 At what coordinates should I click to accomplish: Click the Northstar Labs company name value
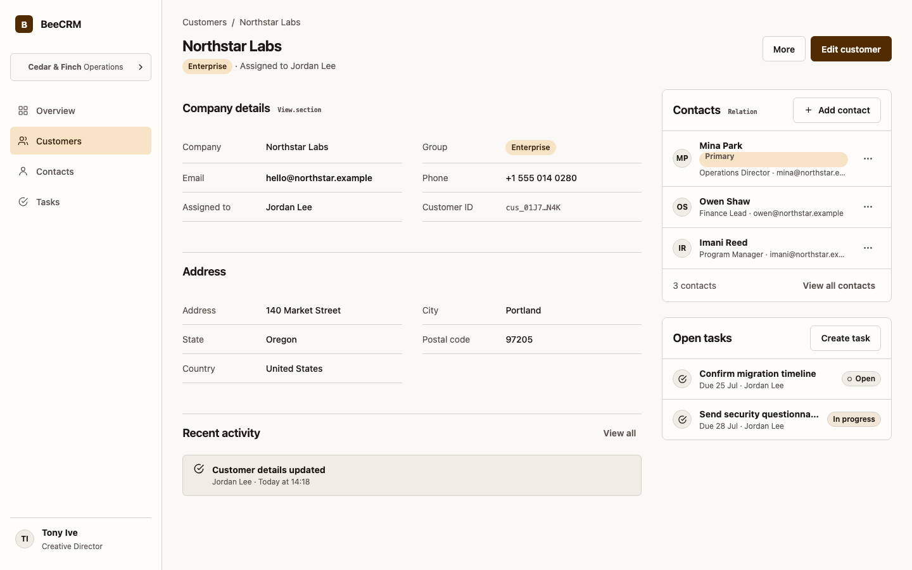[x=297, y=147]
